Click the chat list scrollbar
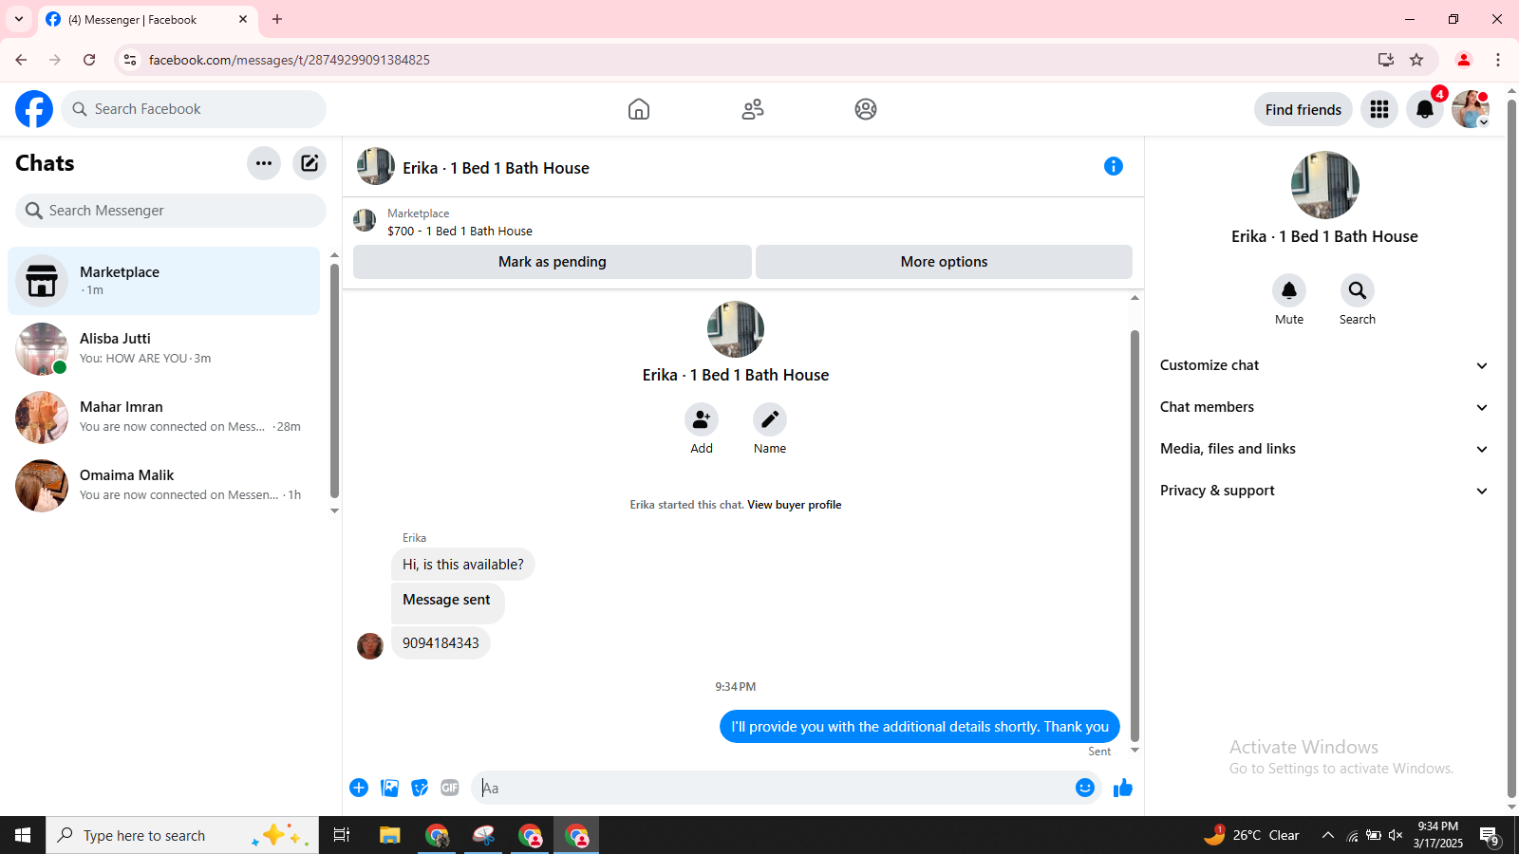 334,381
